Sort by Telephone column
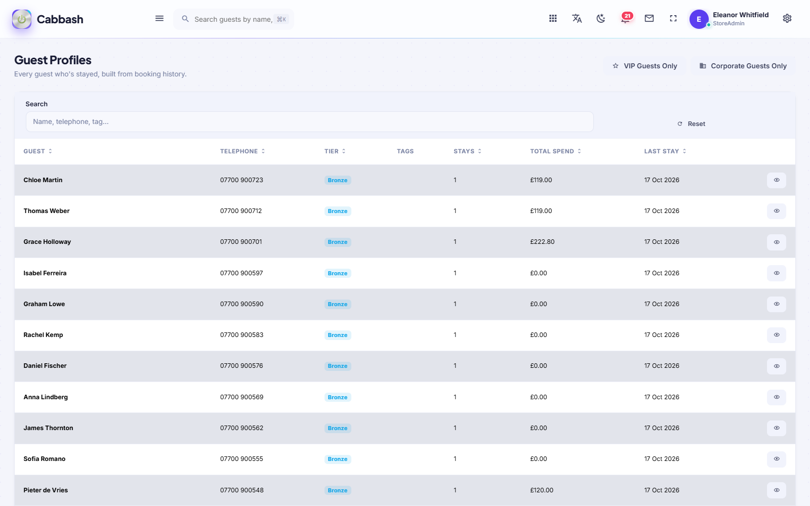This screenshot has width=810, height=506. (x=242, y=151)
